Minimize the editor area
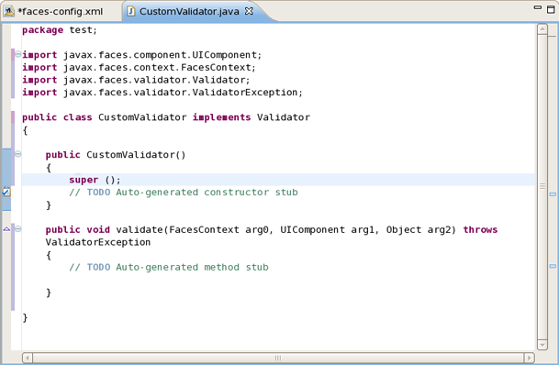The image size is (559, 365). click(538, 7)
